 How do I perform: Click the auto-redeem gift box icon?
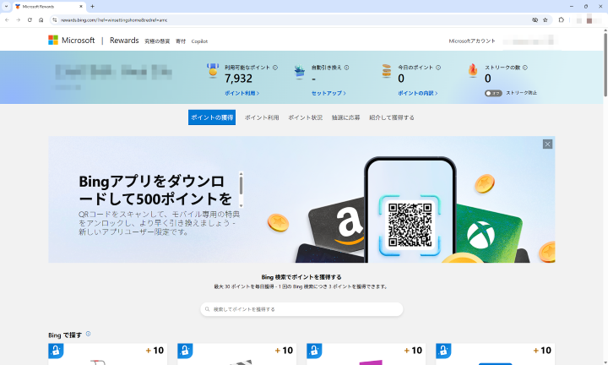pyautogui.click(x=299, y=72)
